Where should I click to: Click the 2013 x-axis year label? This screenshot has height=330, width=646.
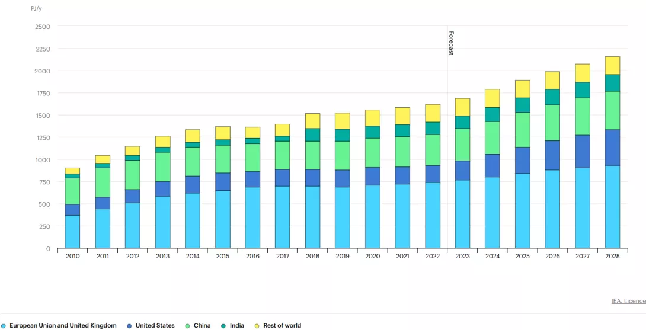coord(163,257)
